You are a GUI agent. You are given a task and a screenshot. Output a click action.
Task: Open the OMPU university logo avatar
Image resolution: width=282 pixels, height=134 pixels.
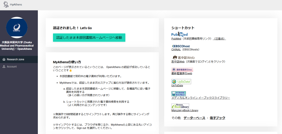(17, 28)
